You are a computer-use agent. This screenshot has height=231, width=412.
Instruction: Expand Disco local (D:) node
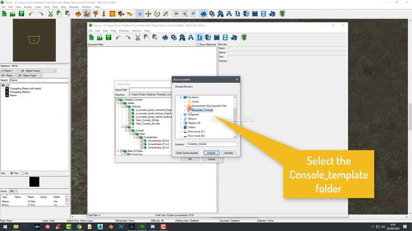pyautogui.click(x=181, y=136)
